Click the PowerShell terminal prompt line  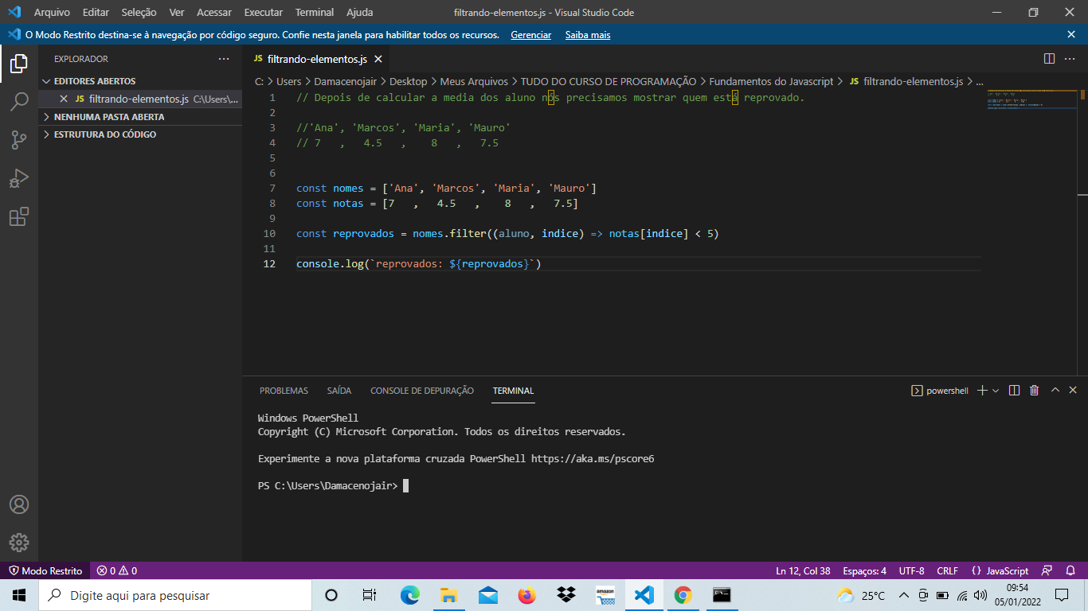click(333, 485)
